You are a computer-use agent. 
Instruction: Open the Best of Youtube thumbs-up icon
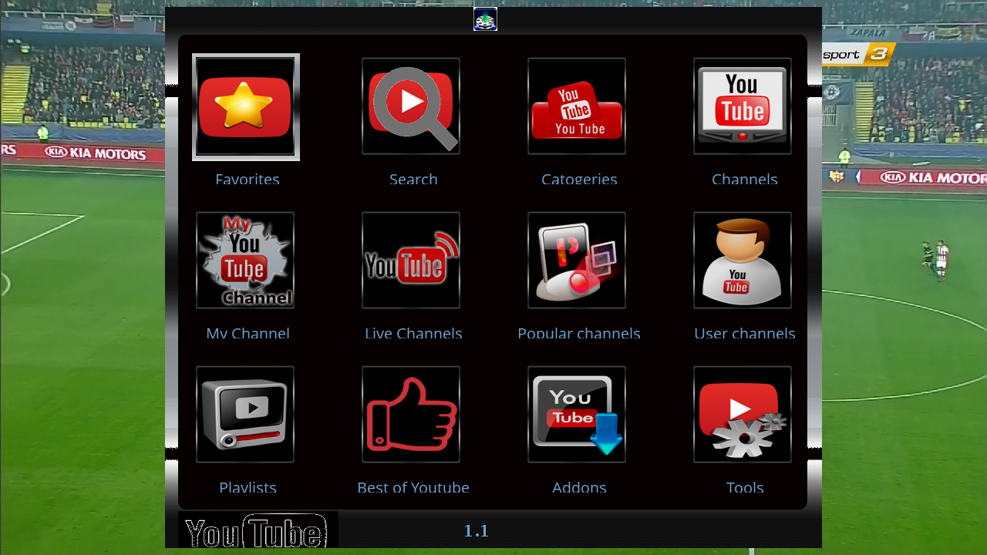point(411,415)
